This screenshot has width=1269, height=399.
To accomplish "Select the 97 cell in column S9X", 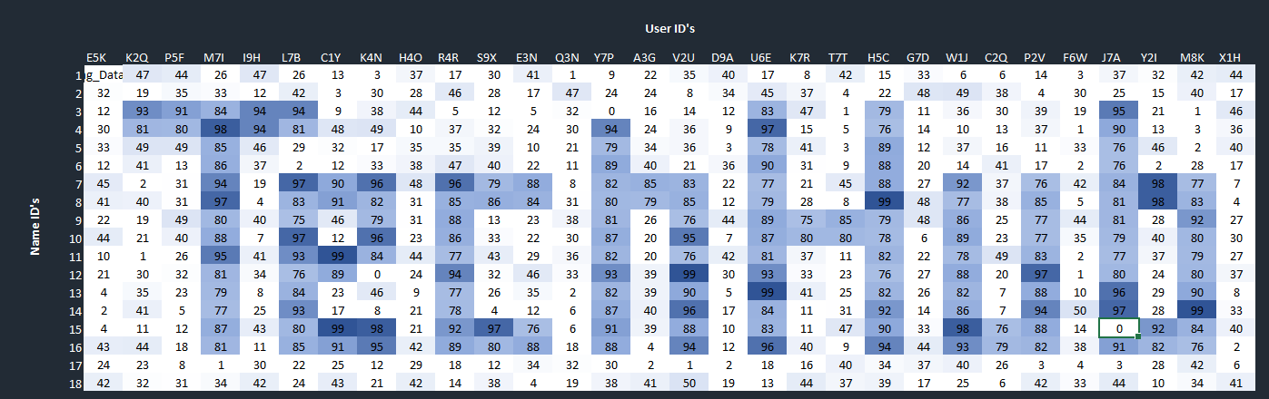I will point(487,327).
